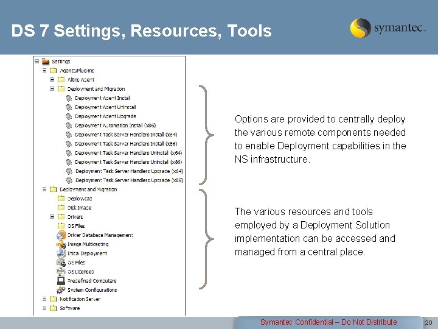The image size is (438, 329).
Task: Open Task Server Handlers Install (x64) icon
Action: (69, 135)
